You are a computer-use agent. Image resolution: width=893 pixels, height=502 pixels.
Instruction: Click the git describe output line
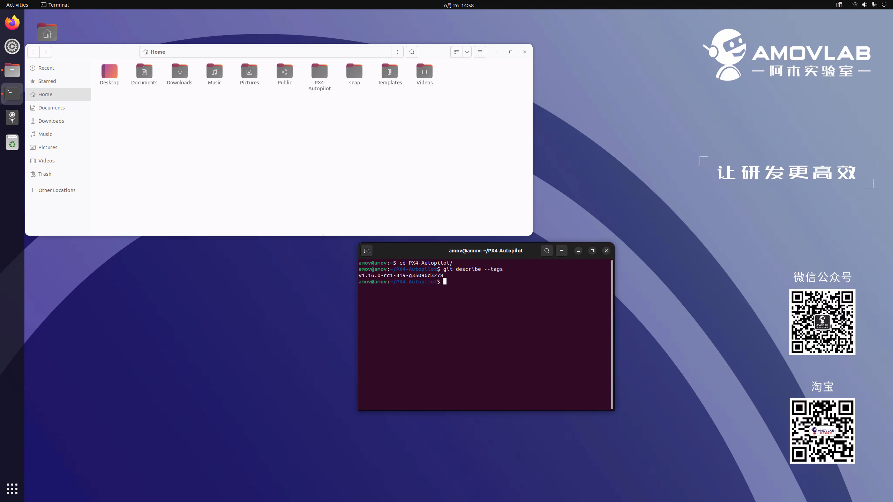[401, 275]
